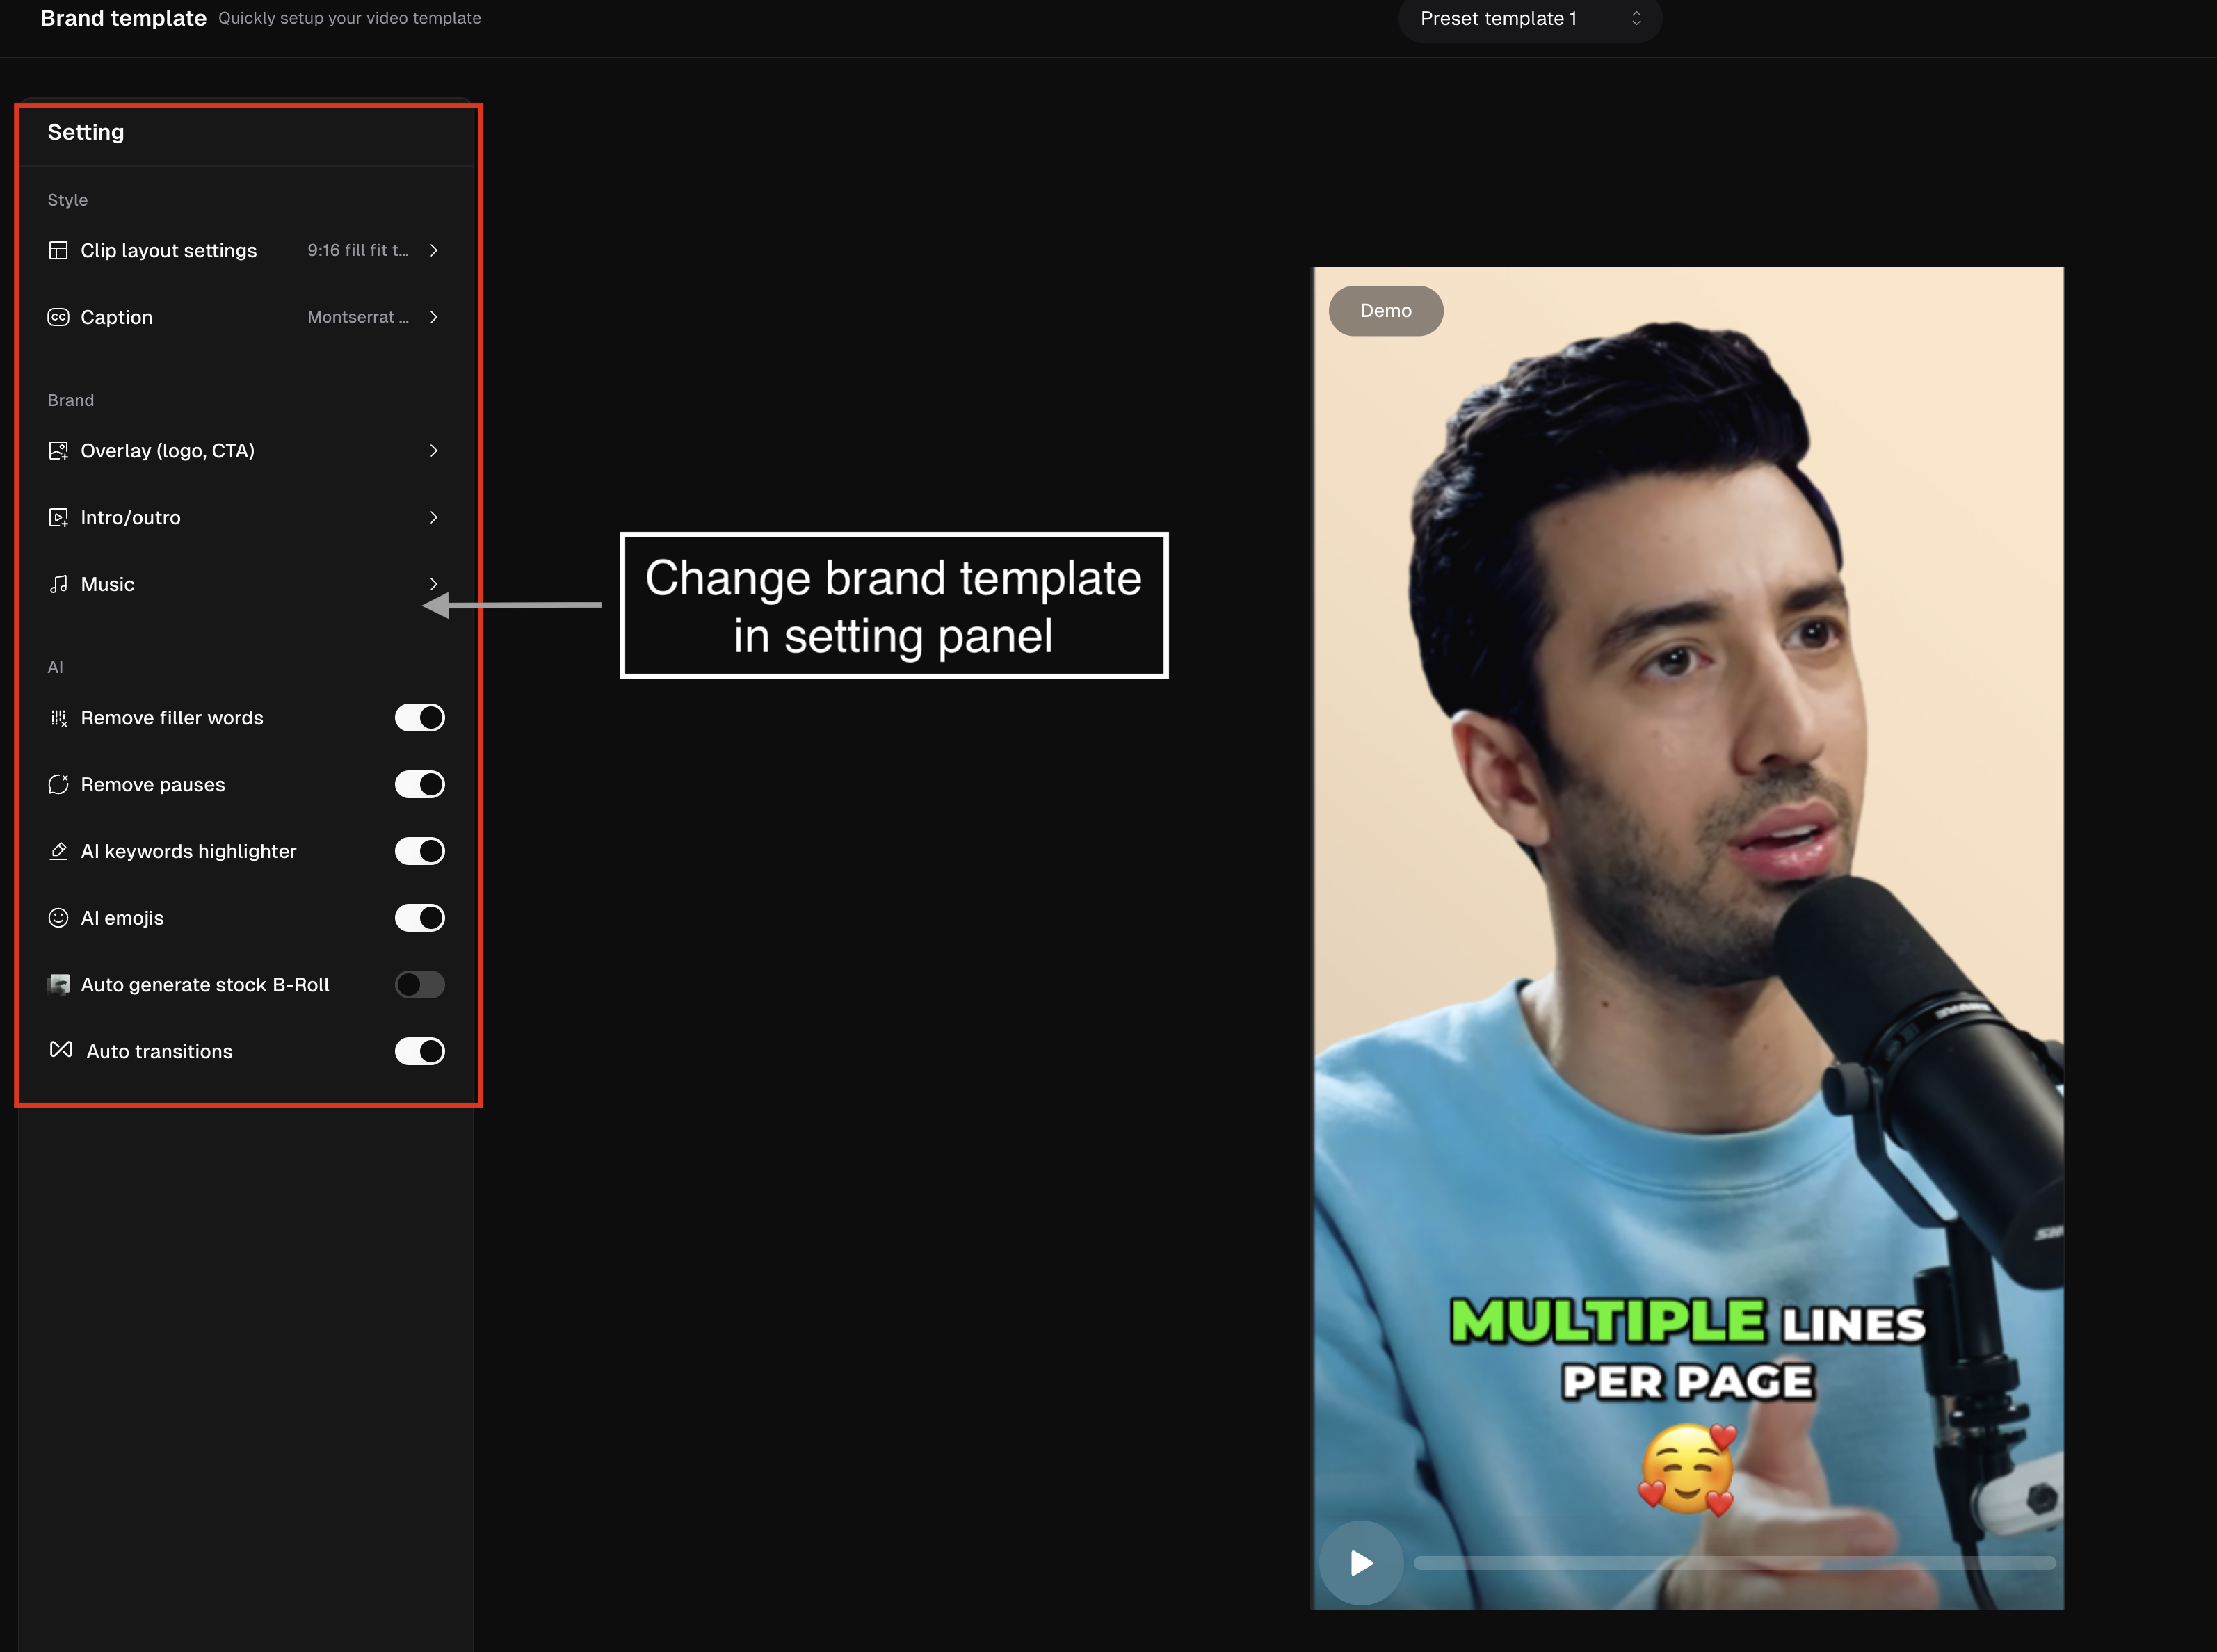Expand Caption settings chevron
This screenshot has height=1652, width=2217.
(x=434, y=317)
